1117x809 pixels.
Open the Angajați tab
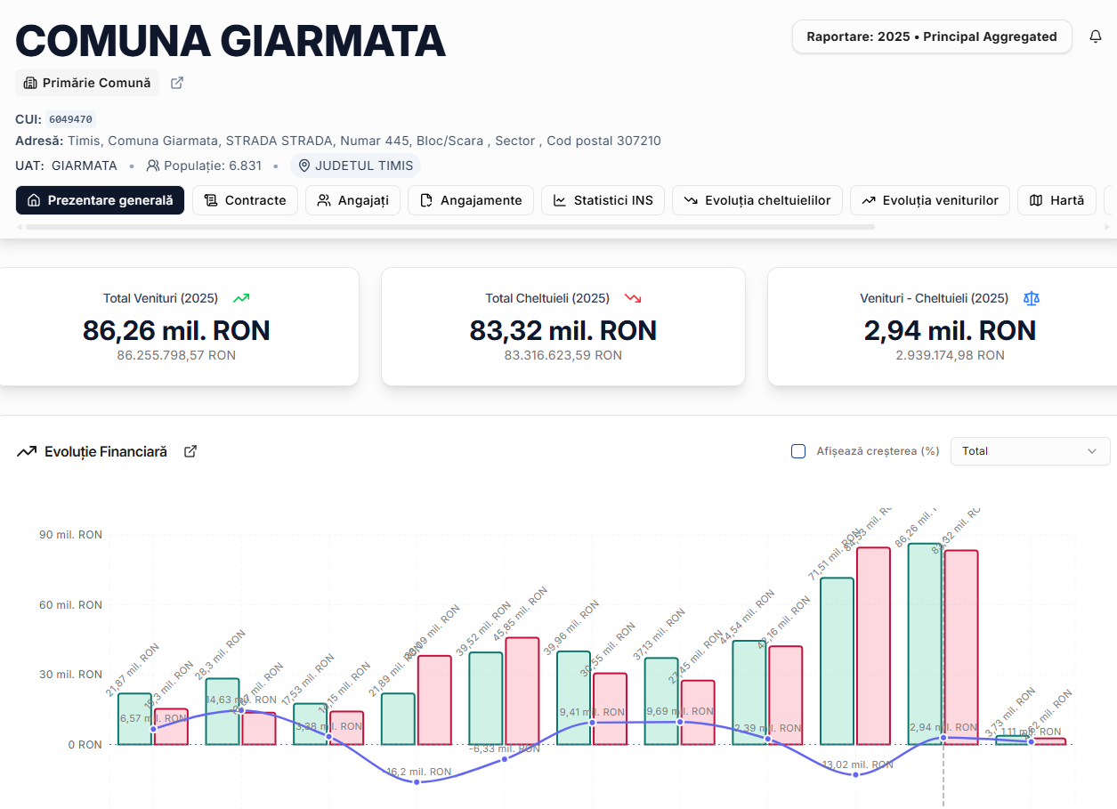tap(352, 200)
